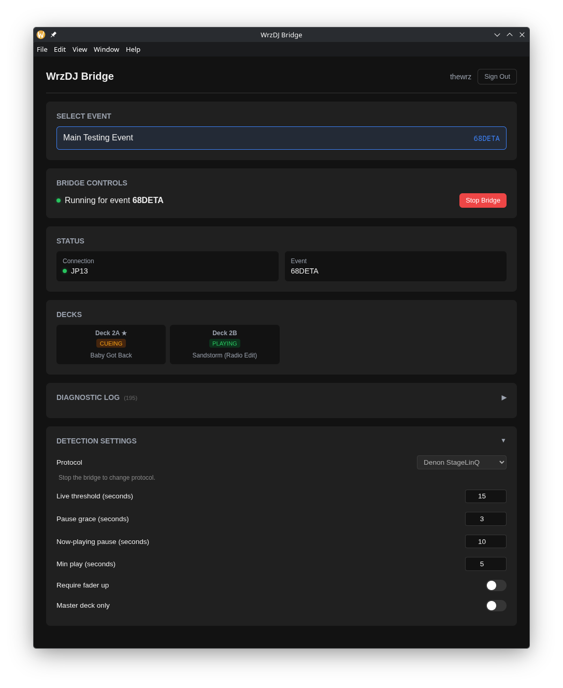Open the File menu

[x=41, y=49]
